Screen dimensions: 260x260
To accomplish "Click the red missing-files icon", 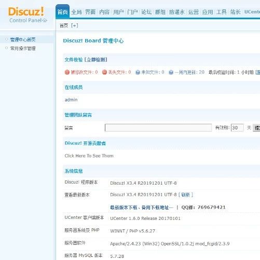I will [104, 72].
